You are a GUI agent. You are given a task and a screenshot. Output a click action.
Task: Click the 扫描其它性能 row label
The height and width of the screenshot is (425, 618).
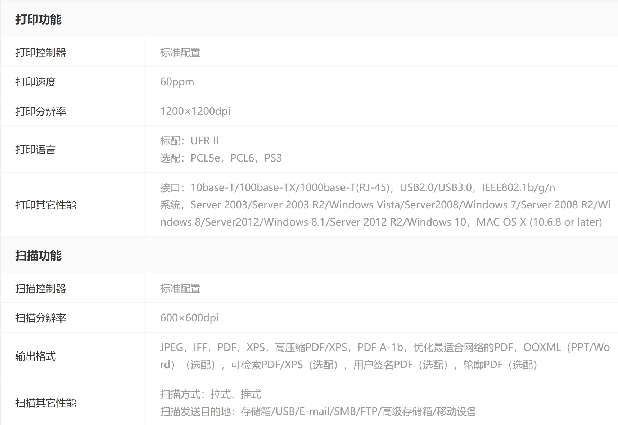click(x=46, y=403)
